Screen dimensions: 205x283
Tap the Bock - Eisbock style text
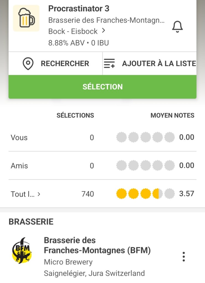point(73,31)
